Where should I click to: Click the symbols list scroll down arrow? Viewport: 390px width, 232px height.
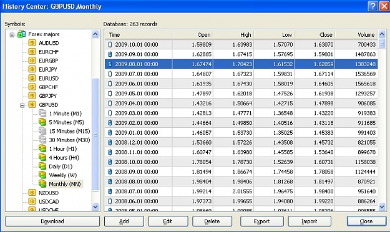click(x=95, y=206)
